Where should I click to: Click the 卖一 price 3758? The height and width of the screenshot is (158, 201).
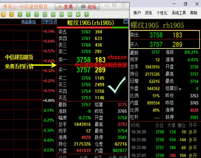click(83, 60)
